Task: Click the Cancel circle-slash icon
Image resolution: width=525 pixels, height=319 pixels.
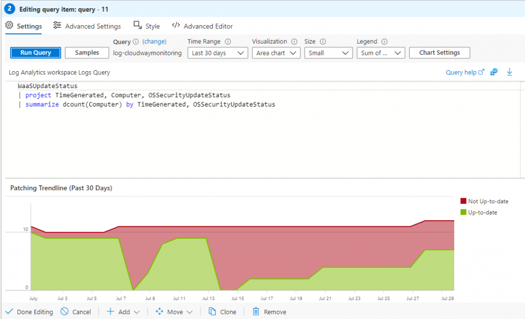Action: 64,311
